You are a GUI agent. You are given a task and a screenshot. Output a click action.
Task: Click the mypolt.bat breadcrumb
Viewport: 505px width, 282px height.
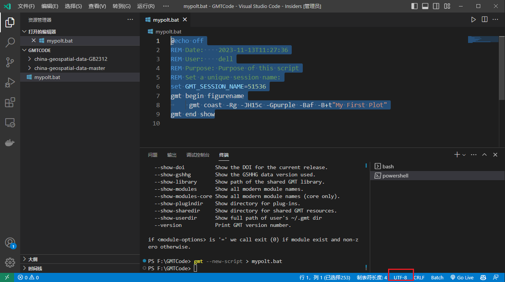(165, 32)
